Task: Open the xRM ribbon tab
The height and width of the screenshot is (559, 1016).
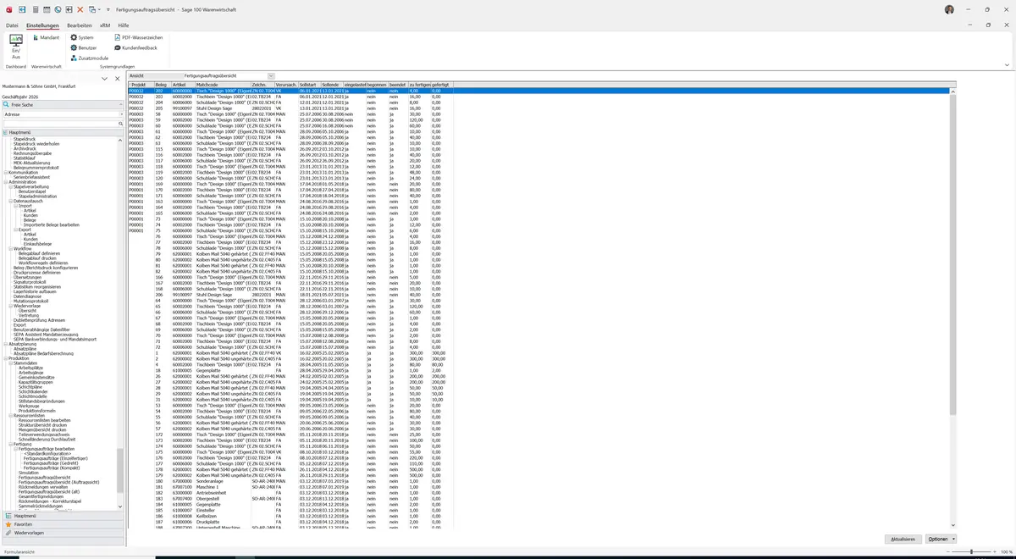Action: [x=105, y=26]
